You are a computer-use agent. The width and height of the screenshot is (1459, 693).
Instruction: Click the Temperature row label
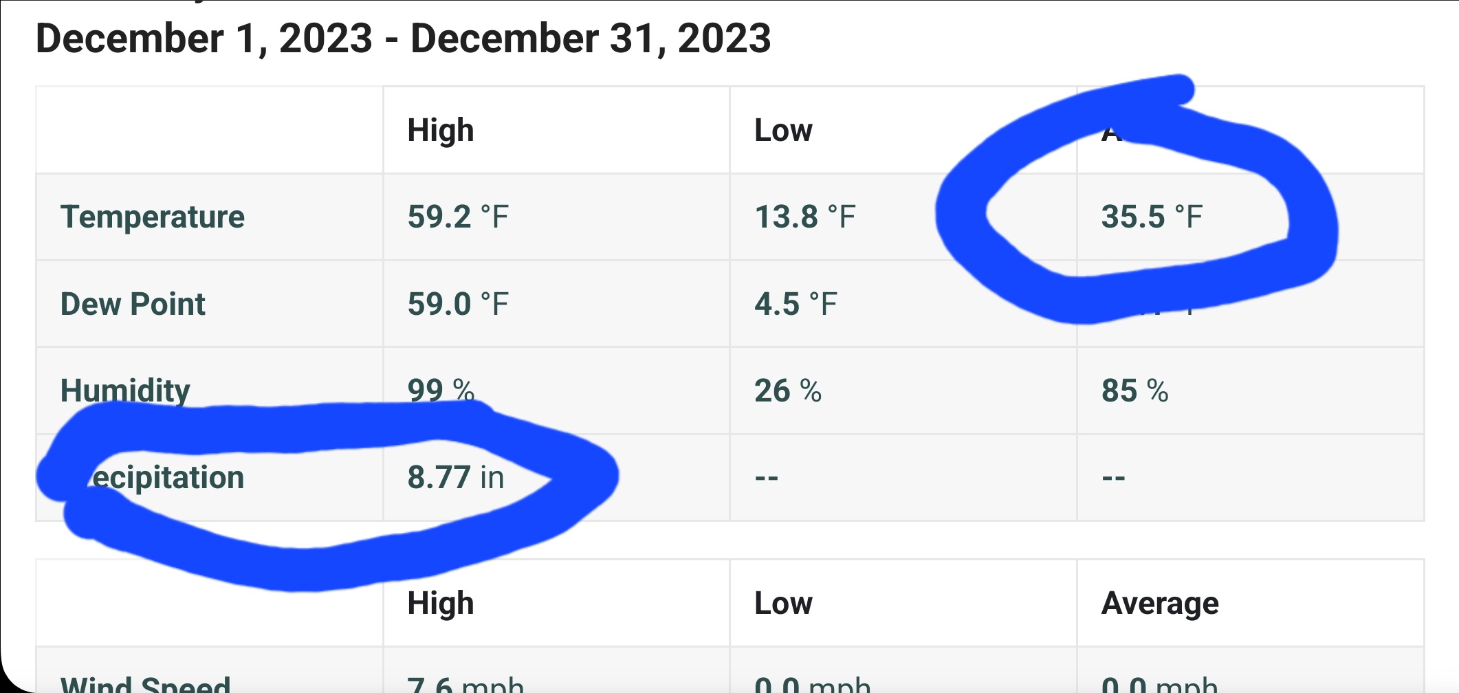153,217
